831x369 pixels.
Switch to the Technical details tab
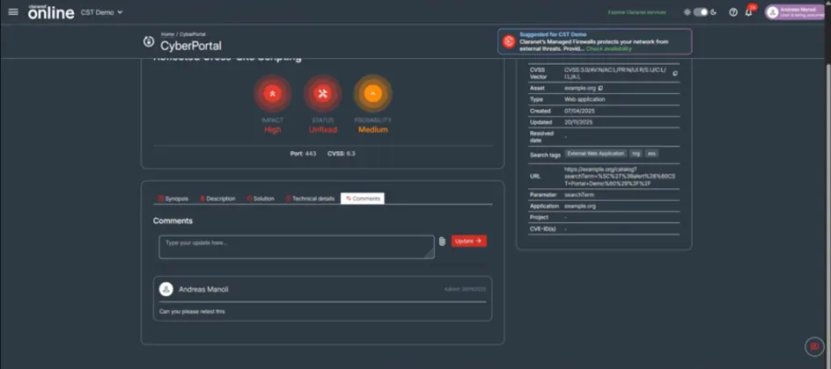(310, 199)
